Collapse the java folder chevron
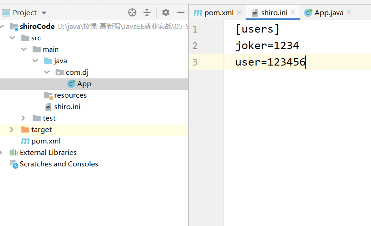371x226 pixels. point(35,61)
